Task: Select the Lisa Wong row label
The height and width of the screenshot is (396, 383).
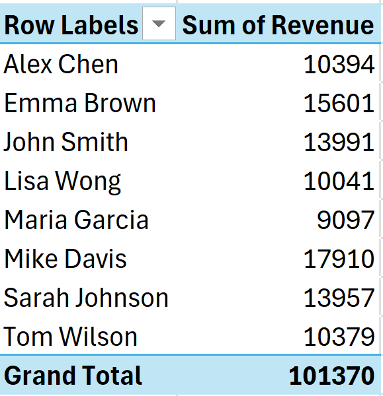Action: point(63,181)
